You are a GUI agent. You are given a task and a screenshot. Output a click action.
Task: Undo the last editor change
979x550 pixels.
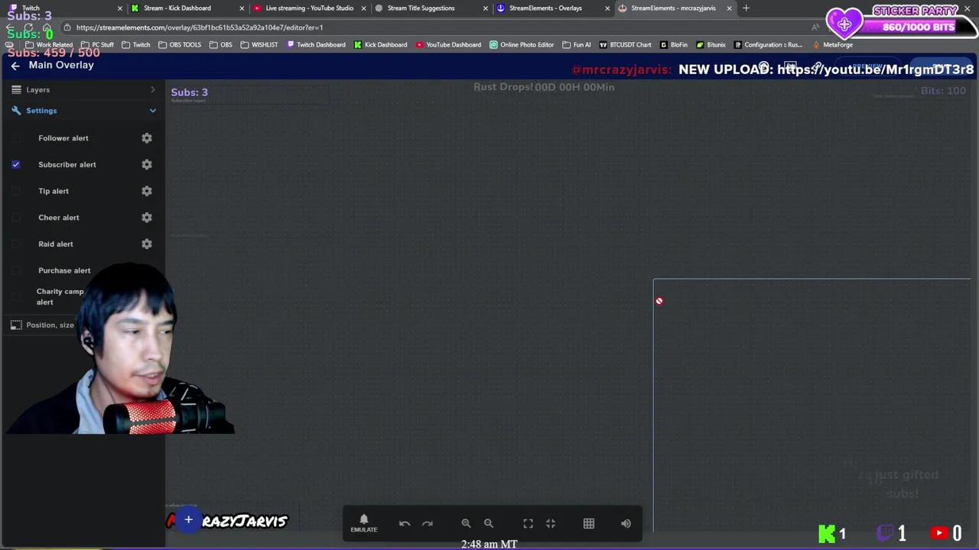[405, 523]
